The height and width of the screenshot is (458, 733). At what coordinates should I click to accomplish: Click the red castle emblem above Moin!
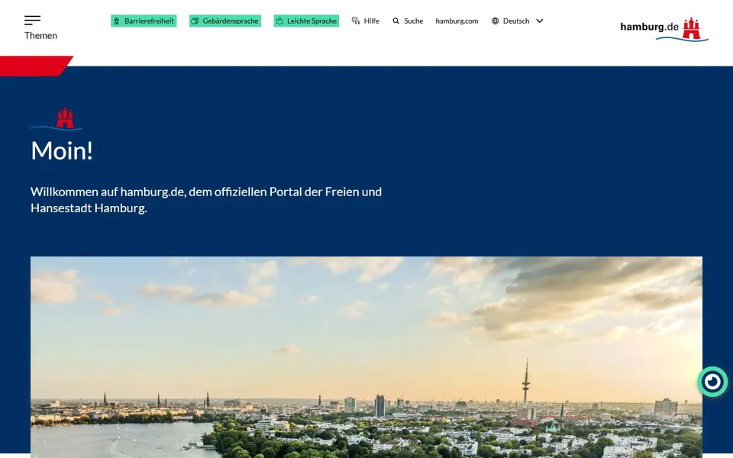[65, 118]
